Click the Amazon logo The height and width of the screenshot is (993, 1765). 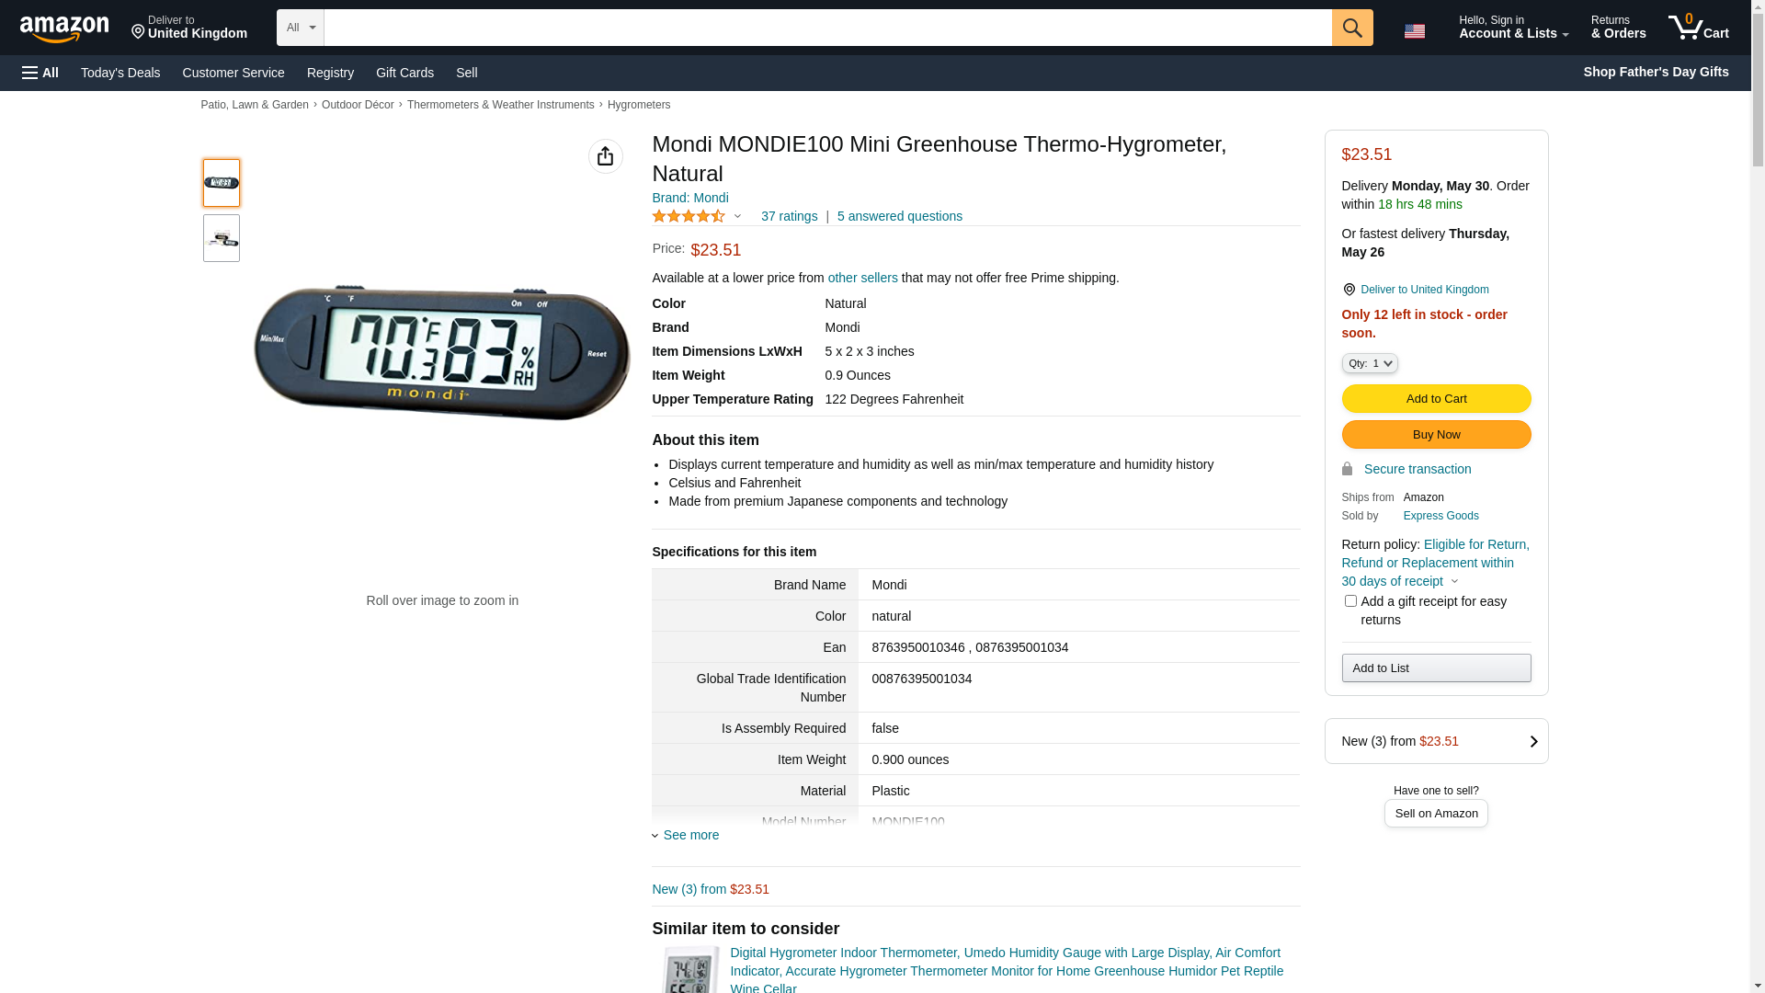[64, 29]
